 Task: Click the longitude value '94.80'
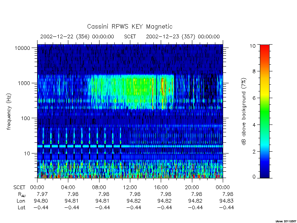pyautogui.click(x=41, y=201)
